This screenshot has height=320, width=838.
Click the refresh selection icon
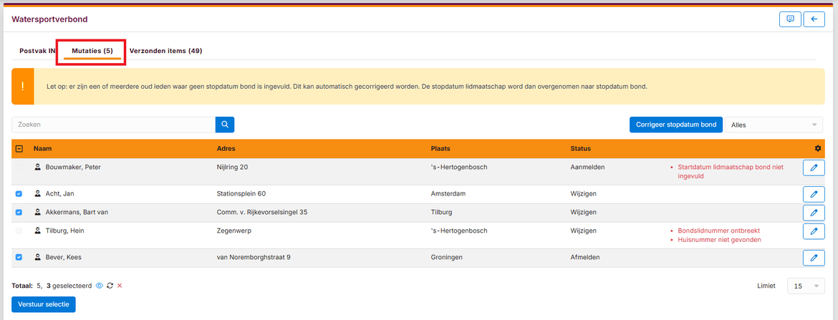click(110, 286)
